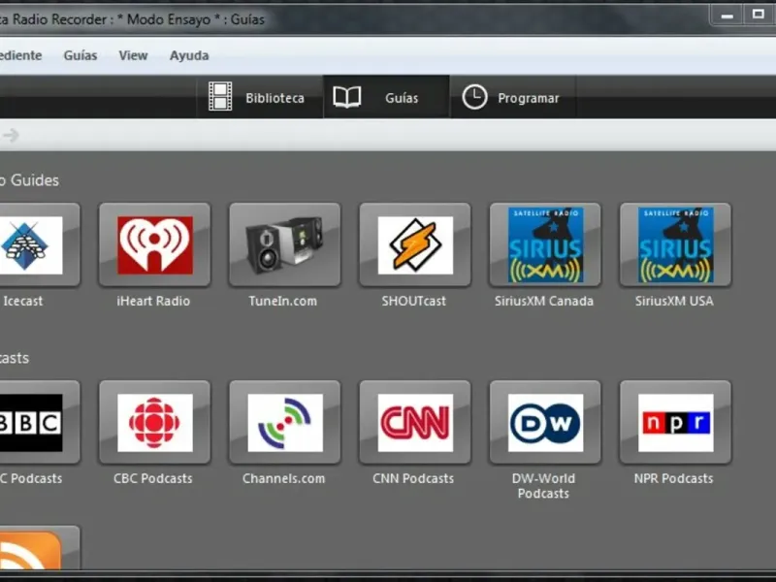
Task: Click the SHOUTcast label
Action: pyautogui.click(x=414, y=301)
